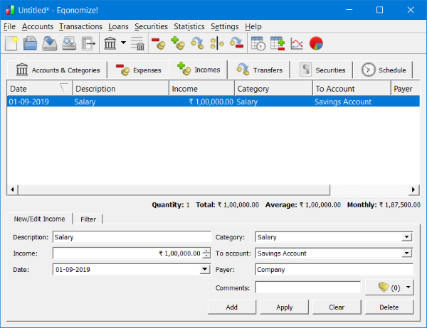427x328 pixels.
Task: Switch to the Expenses tab
Action: click(x=139, y=70)
